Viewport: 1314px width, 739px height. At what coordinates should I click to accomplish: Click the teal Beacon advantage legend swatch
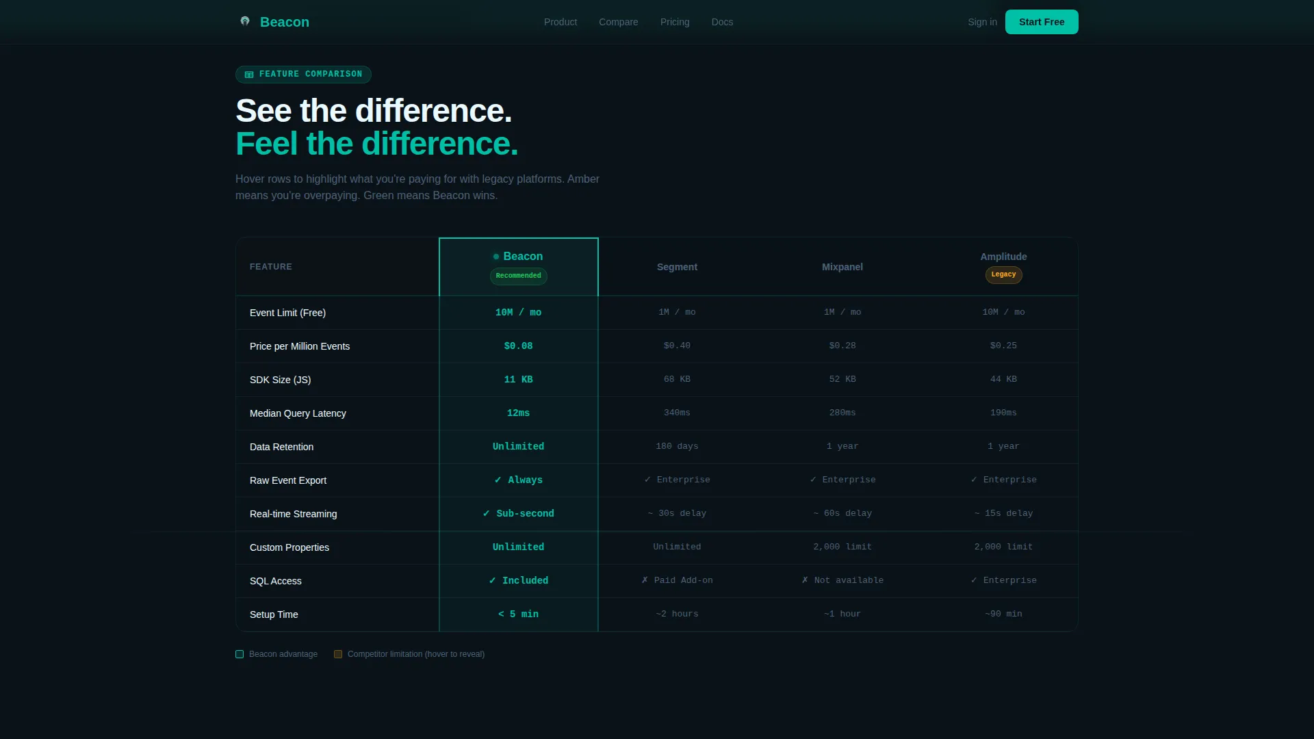tap(240, 654)
